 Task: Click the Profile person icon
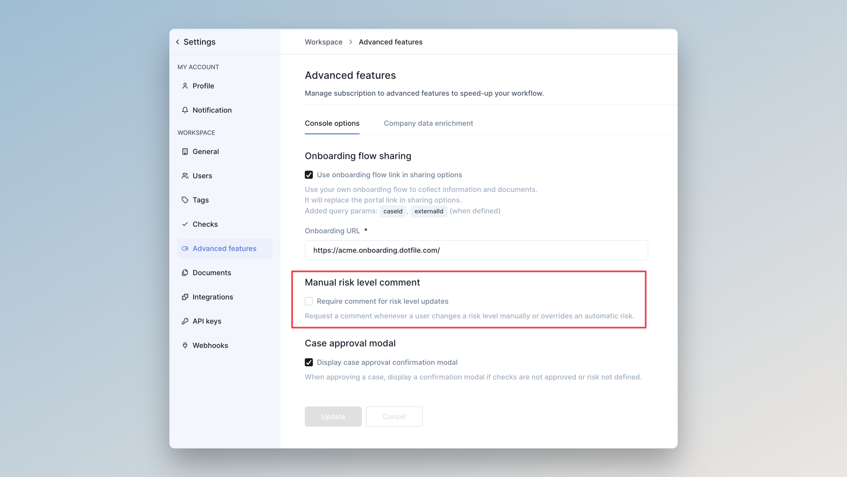point(185,86)
